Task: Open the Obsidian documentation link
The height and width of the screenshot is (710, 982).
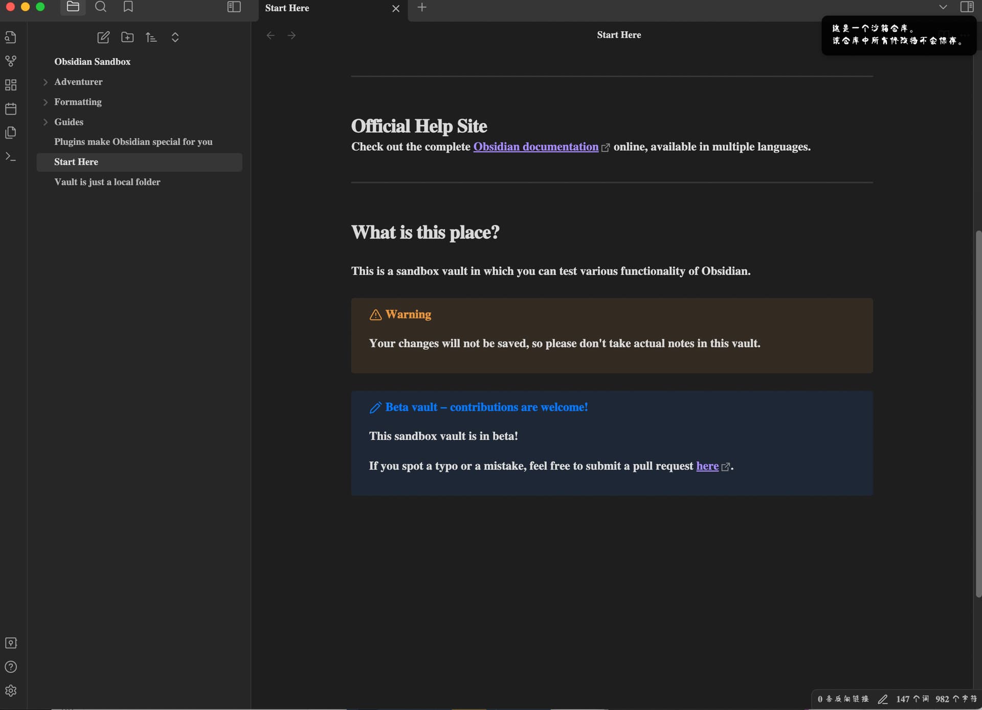Action: point(536,147)
